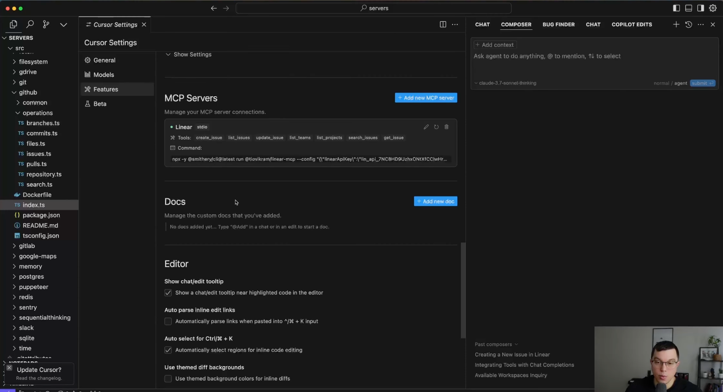Select the Features settings section
Screen dimensions: 723x392
(117, 89)
